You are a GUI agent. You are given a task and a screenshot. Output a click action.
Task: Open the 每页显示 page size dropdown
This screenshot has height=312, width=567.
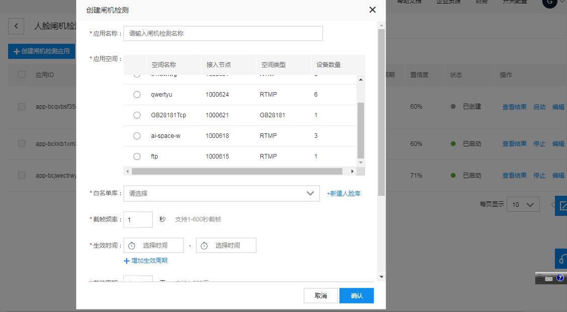(x=523, y=205)
